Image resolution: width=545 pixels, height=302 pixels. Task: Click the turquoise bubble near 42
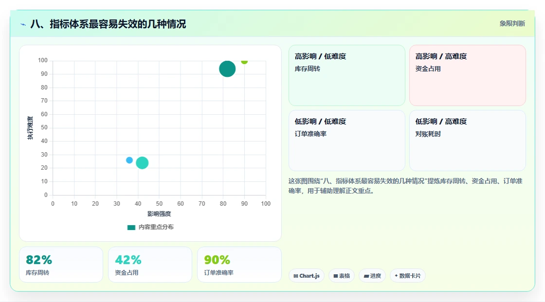click(x=142, y=162)
